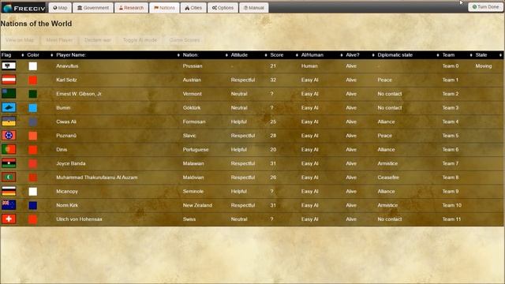Click the Formosan flag icon
The width and height of the screenshot is (505, 284).
pos(9,121)
